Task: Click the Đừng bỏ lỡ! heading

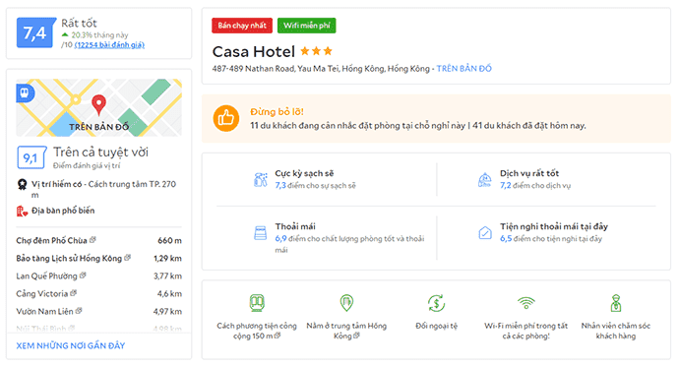Action: [x=278, y=111]
